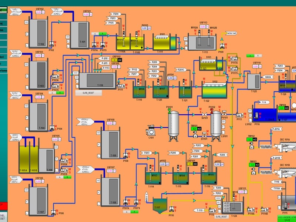Click the P101A pump icon

pyautogui.click(x=94, y=44)
